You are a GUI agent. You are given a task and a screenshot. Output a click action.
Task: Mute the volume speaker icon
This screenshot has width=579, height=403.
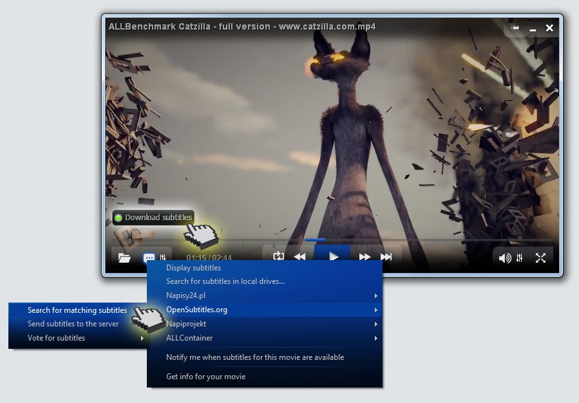[x=505, y=258]
